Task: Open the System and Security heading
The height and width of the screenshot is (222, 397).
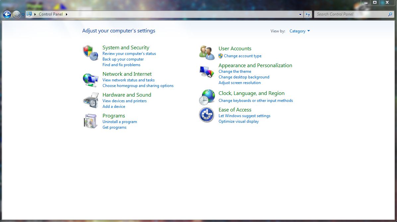Action: pos(126,48)
